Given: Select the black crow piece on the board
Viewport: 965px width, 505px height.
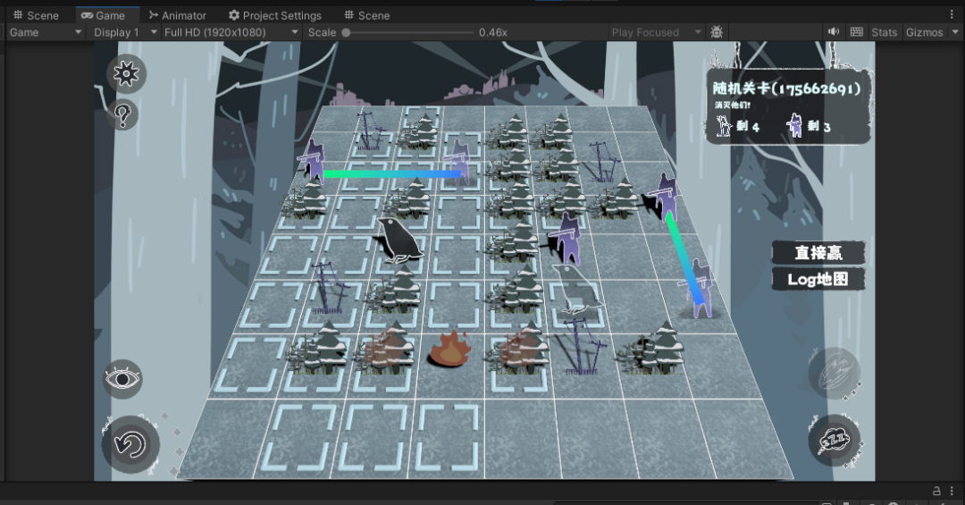Looking at the screenshot, I should pos(396,240).
